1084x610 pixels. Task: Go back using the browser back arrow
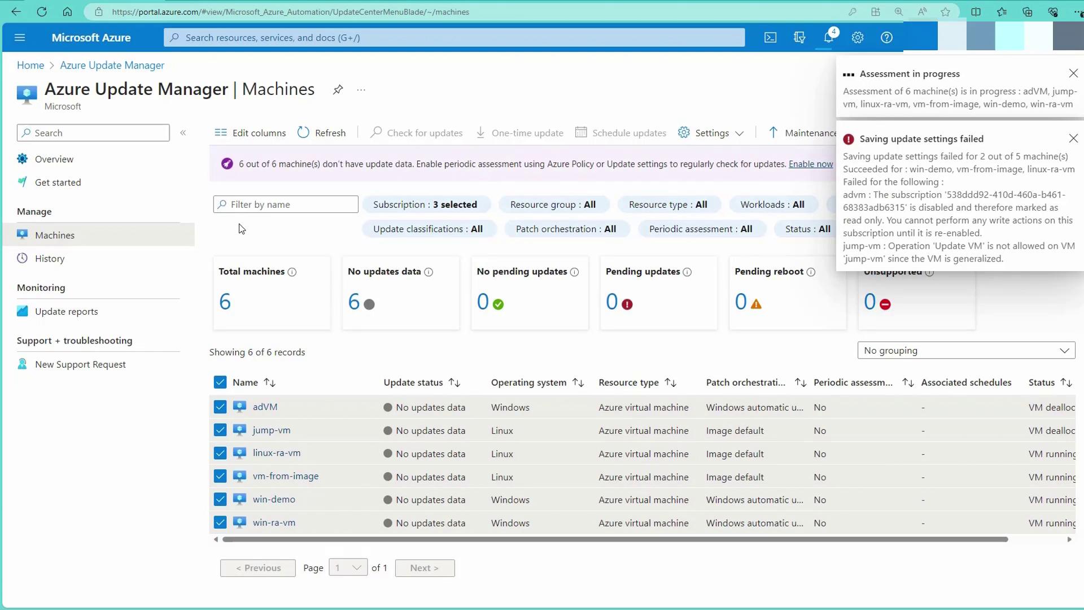(16, 12)
